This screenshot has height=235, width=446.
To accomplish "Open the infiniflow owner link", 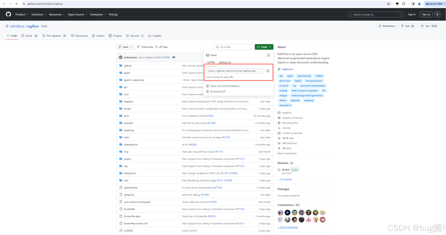I will point(17,26).
